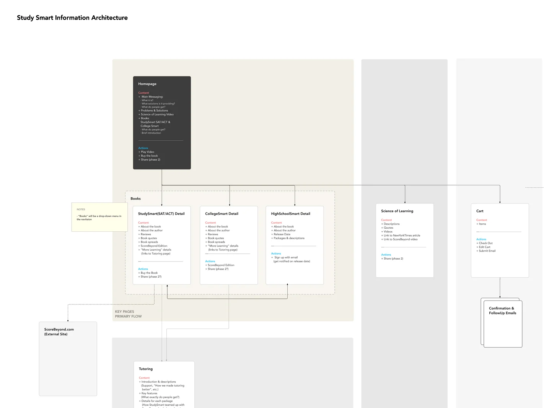Select the Homepage card heading
Screen dimensions: 544x408
pos(147,84)
